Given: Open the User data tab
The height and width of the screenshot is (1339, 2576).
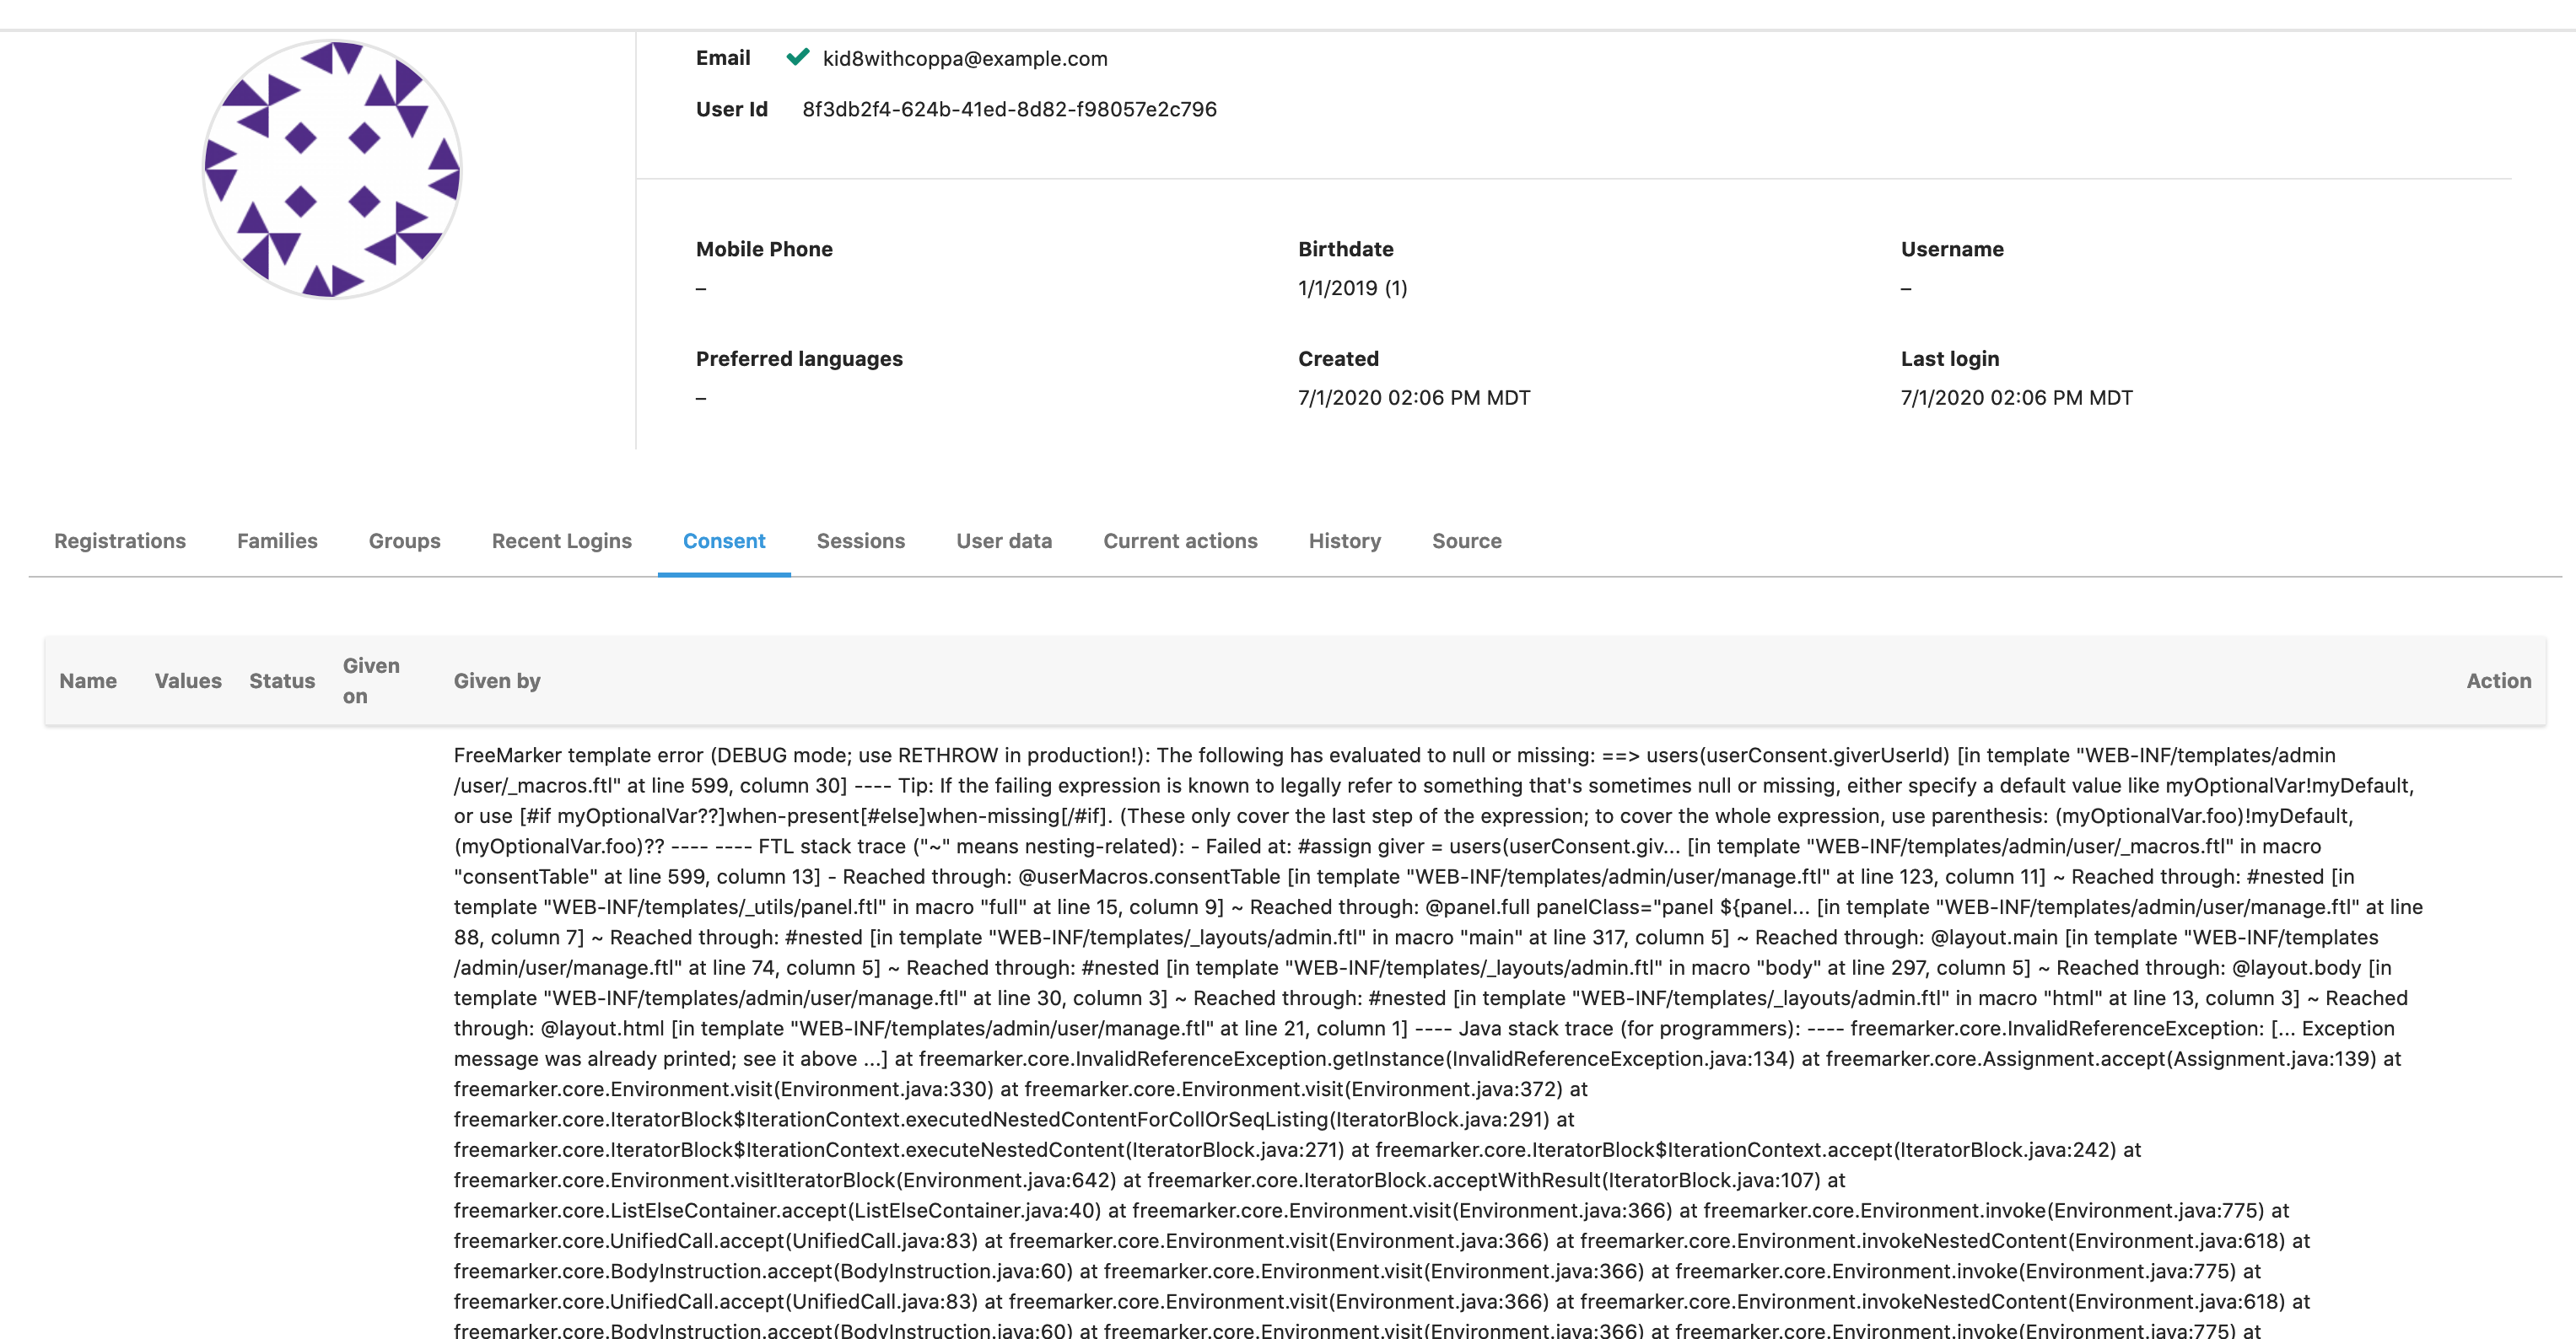Looking at the screenshot, I should [x=1003, y=541].
